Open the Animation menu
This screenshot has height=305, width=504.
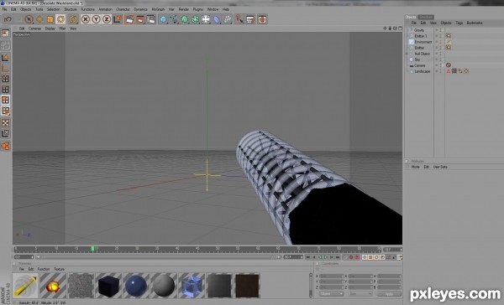click(x=106, y=9)
